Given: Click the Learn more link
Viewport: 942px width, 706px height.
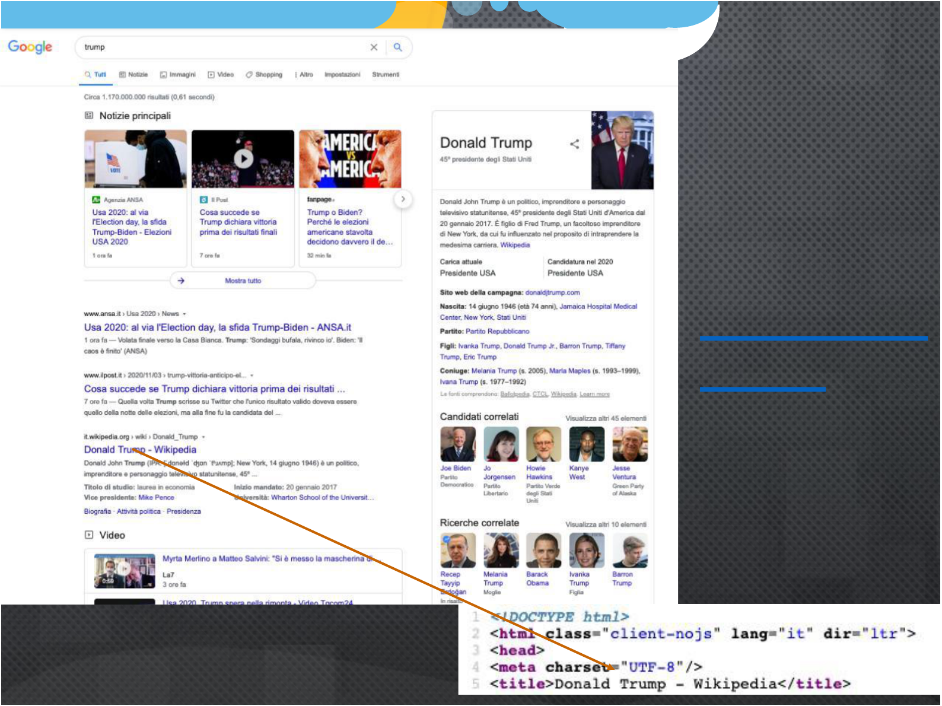Looking at the screenshot, I should pos(594,395).
